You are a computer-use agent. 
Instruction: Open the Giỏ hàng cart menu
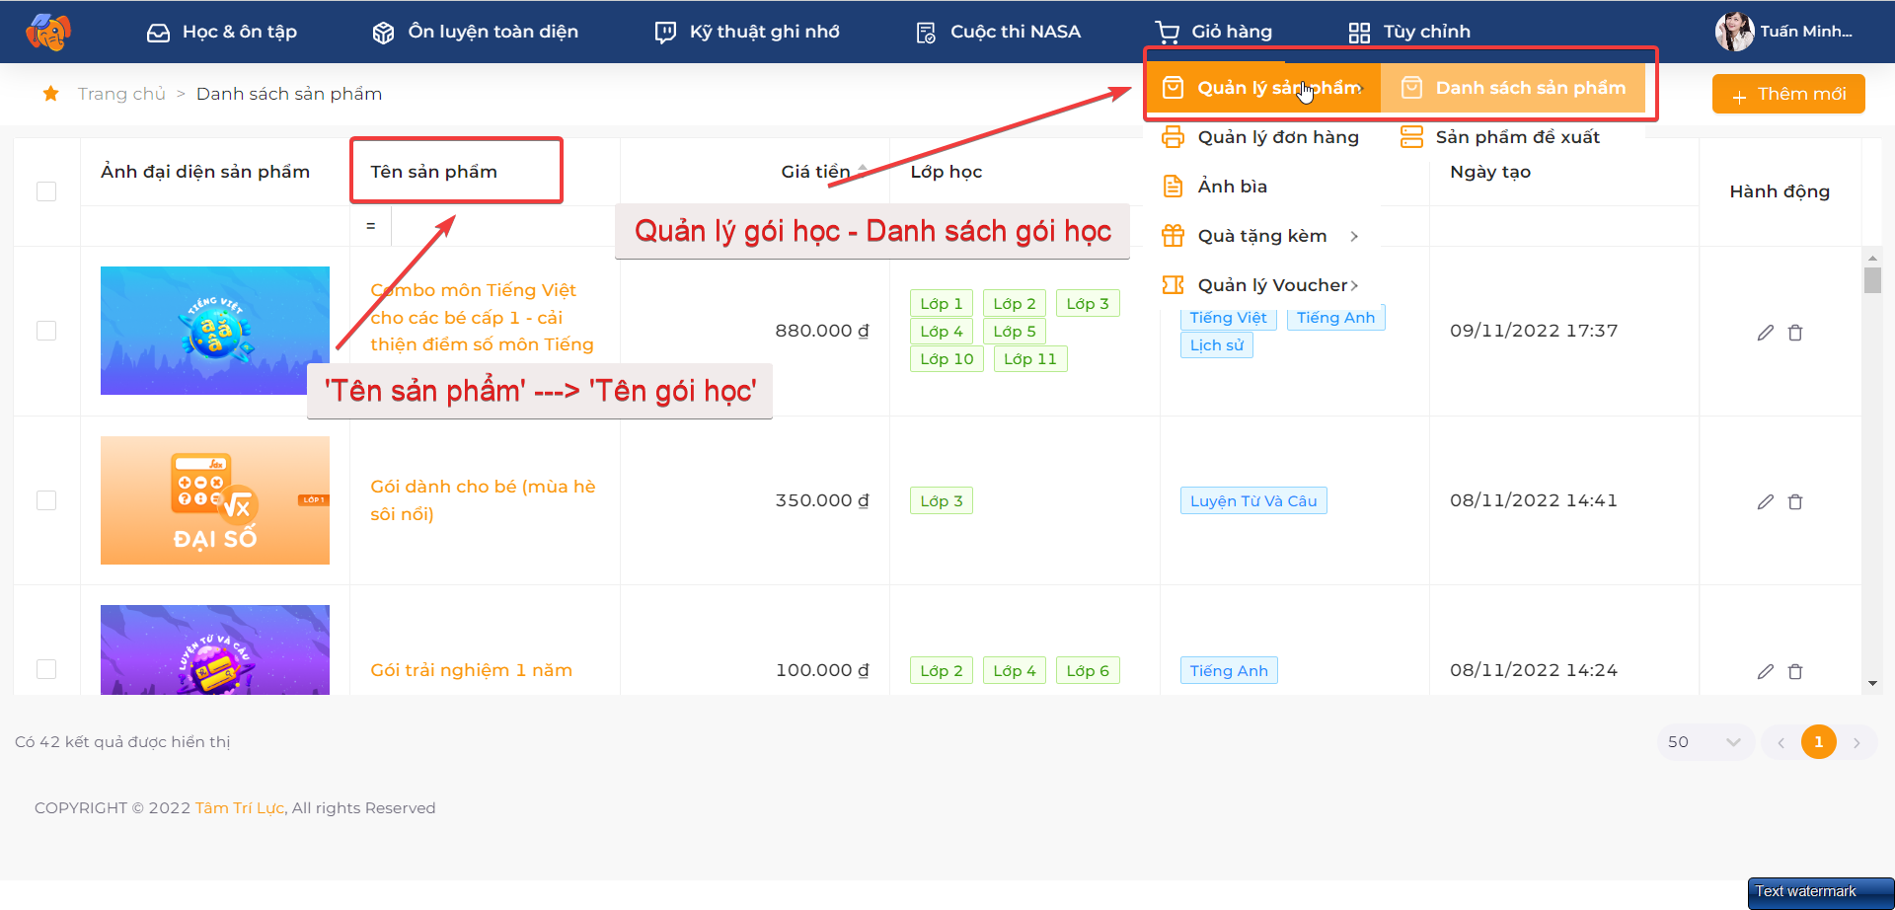point(1214,32)
